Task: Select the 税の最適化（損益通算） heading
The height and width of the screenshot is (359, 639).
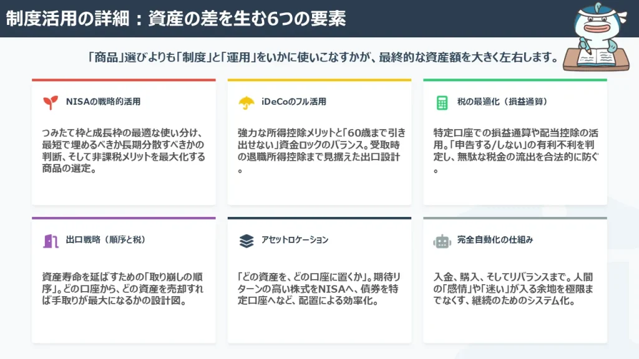Action: pos(502,102)
